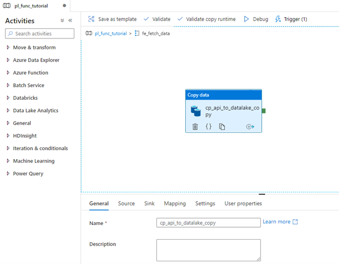Open the Source tab
339x264 pixels.
point(126,203)
